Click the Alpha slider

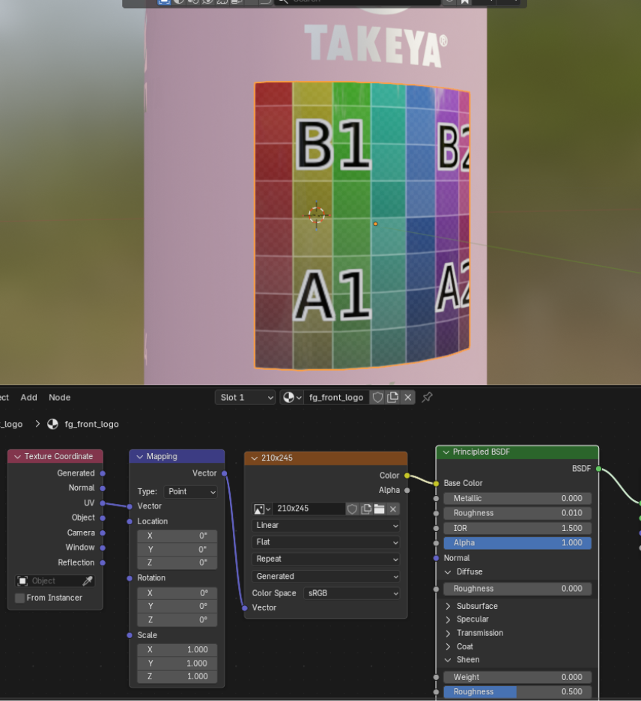(517, 543)
